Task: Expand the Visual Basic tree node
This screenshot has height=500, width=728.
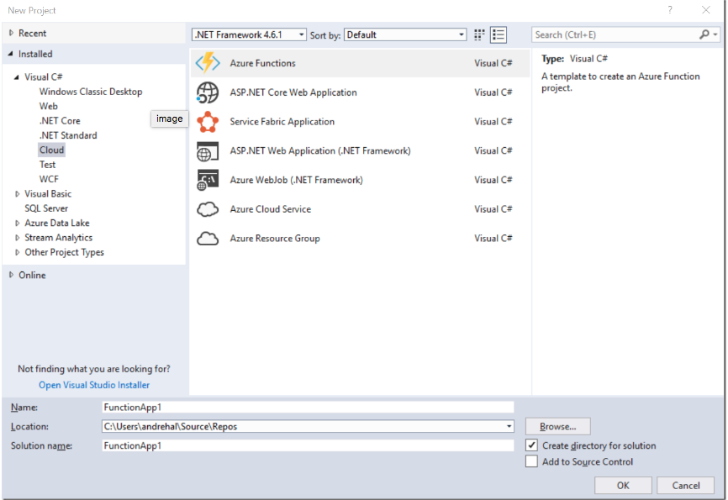Action: click(17, 193)
